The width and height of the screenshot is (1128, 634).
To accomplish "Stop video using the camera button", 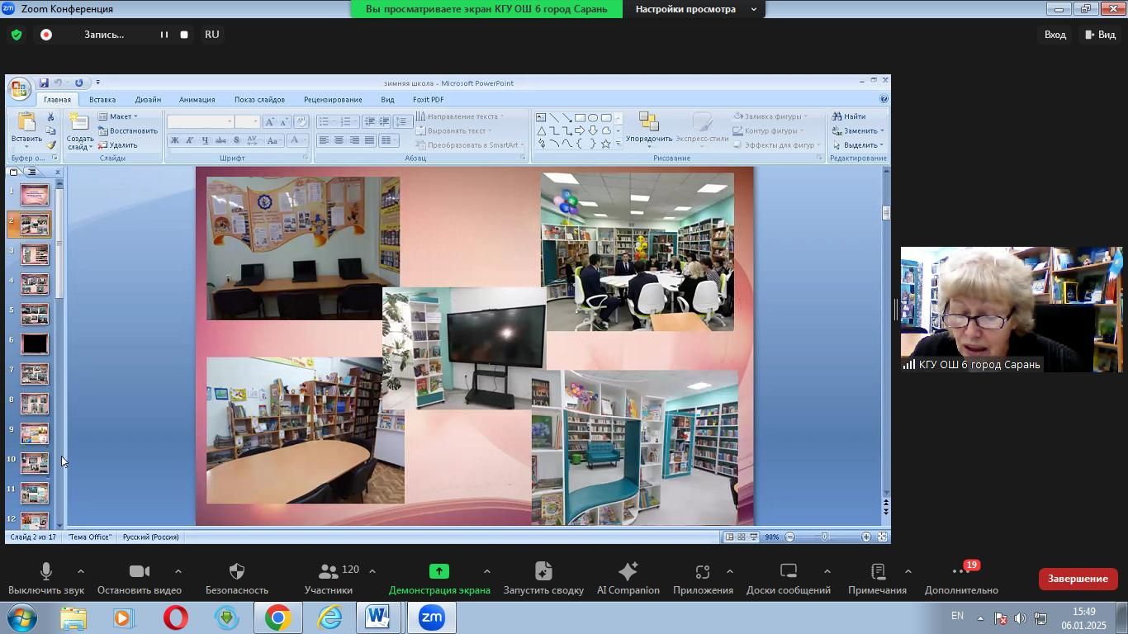I will 139,572.
